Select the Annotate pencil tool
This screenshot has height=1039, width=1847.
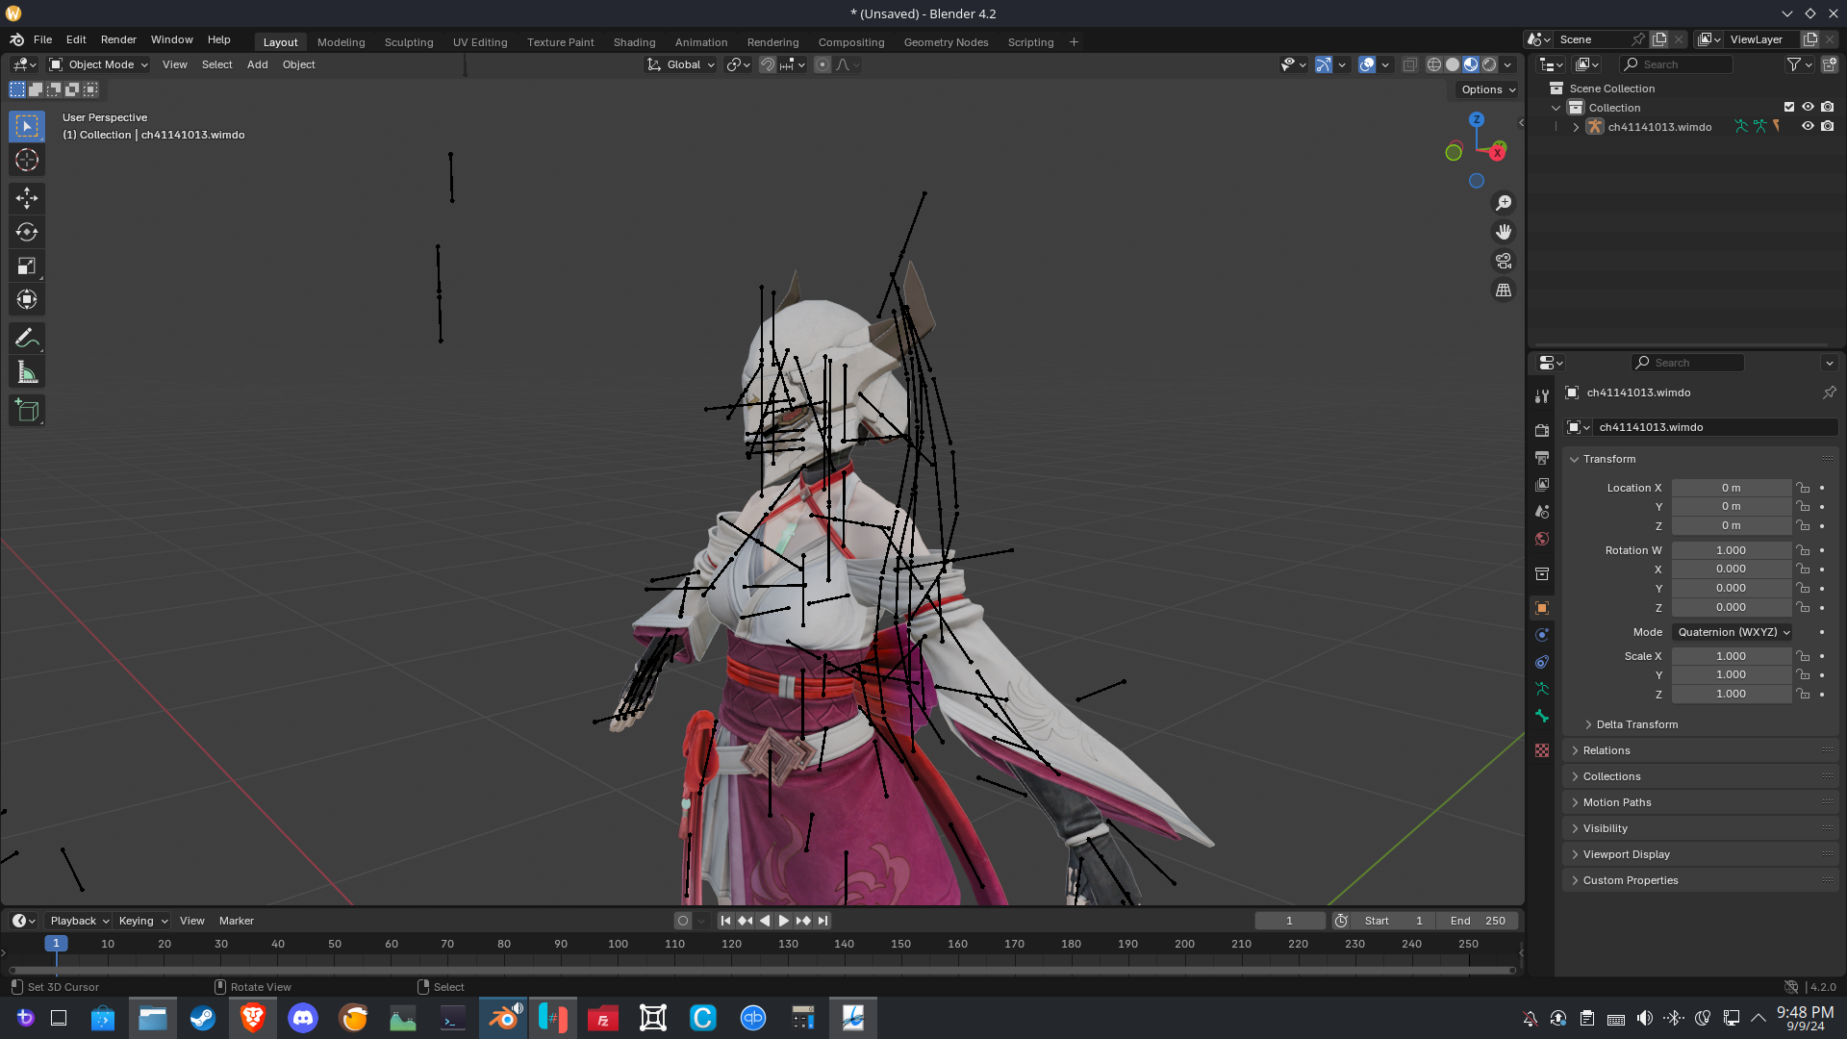click(27, 339)
